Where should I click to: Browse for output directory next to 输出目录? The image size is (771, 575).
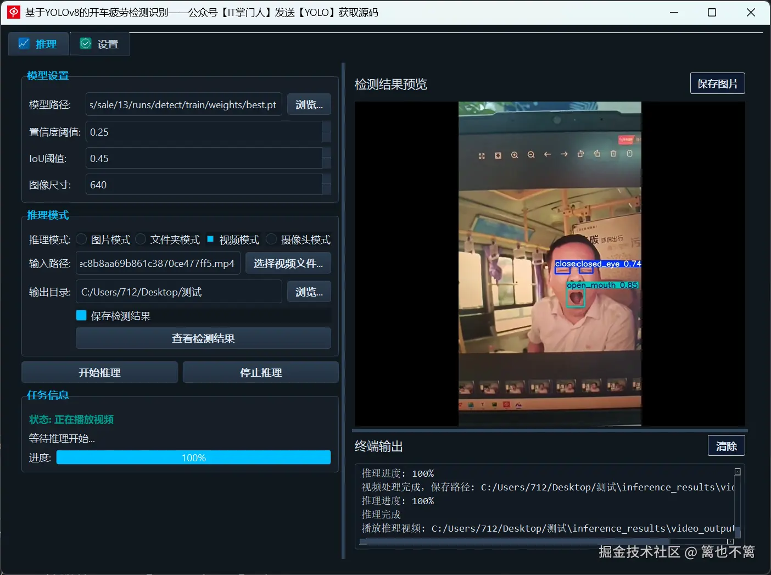pyautogui.click(x=309, y=292)
